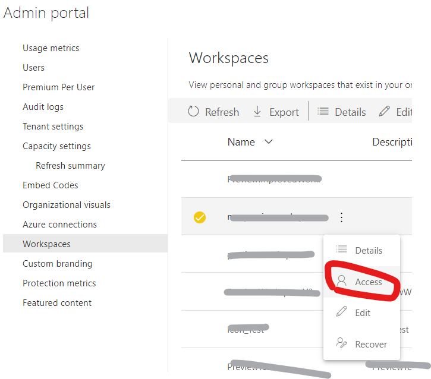Click the Export toolbar button label
Image resolution: width=431 pixels, height=379 pixels.
284,112
